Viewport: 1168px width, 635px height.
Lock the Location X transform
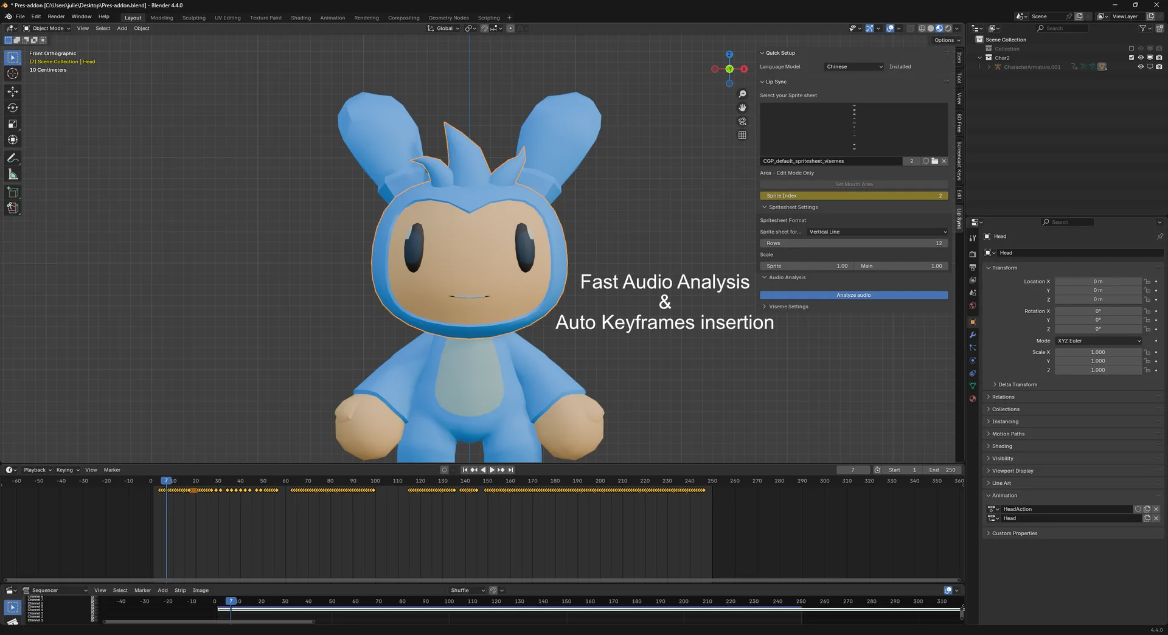coord(1147,282)
